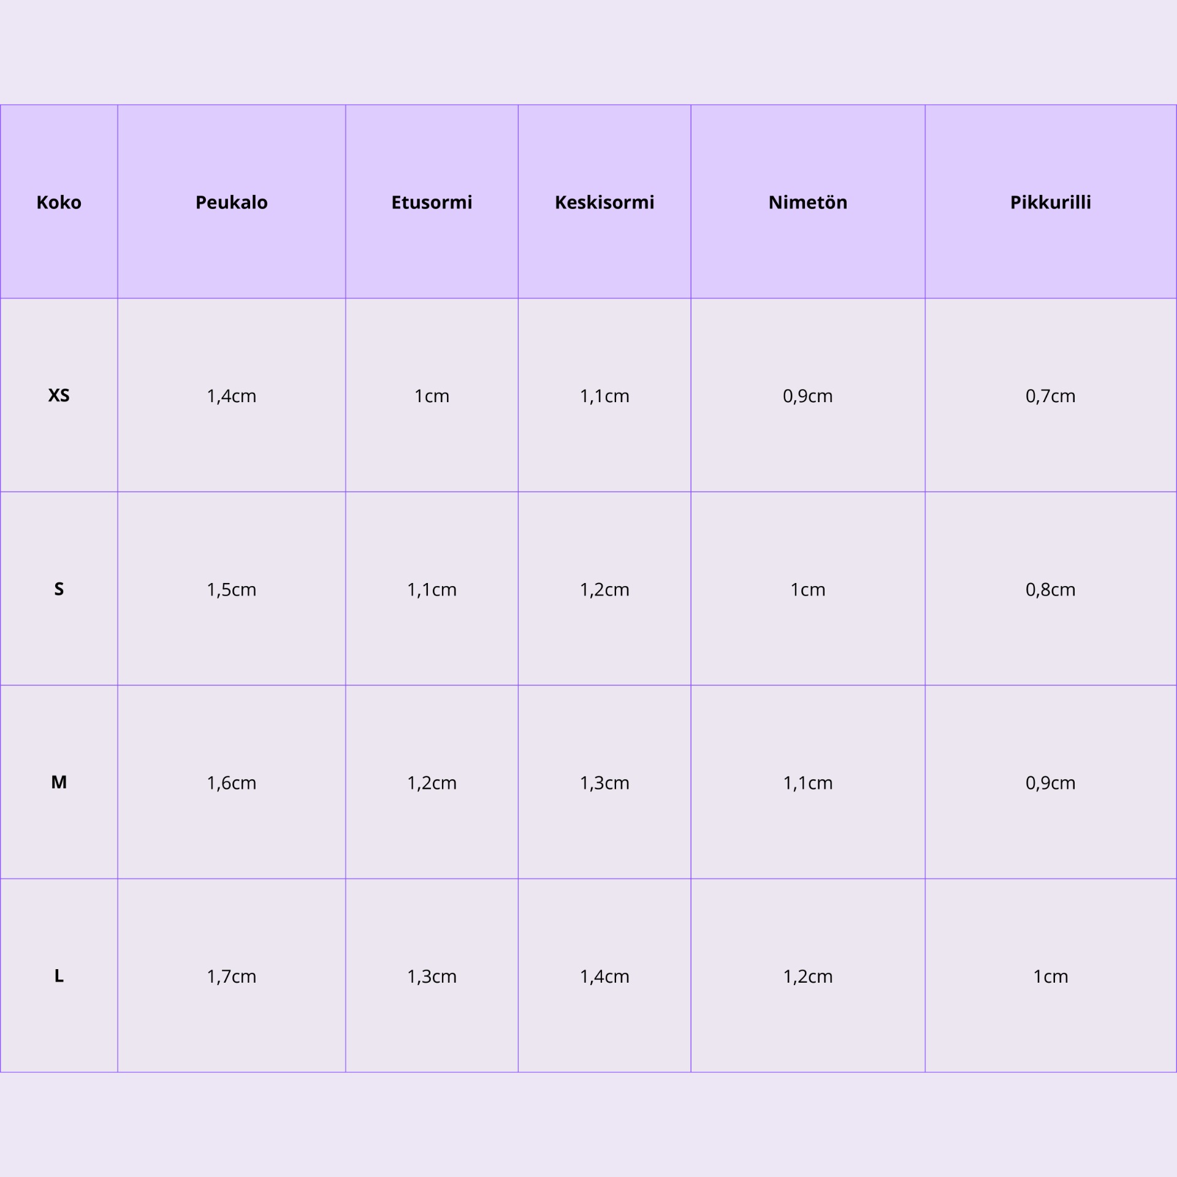
Task: Click the S Peukalo 1,5cm cell
Action: point(232,588)
